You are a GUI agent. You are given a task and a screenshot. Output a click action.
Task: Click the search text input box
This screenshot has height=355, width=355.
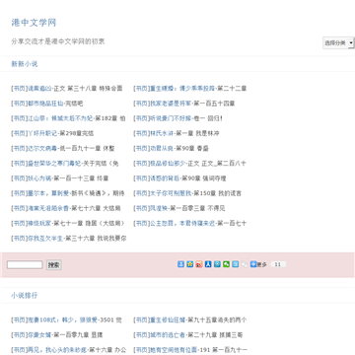tap(25, 264)
